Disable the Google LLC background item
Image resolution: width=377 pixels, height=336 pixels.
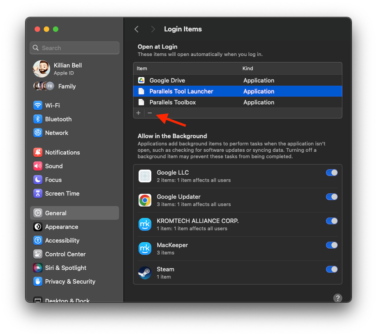331,172
